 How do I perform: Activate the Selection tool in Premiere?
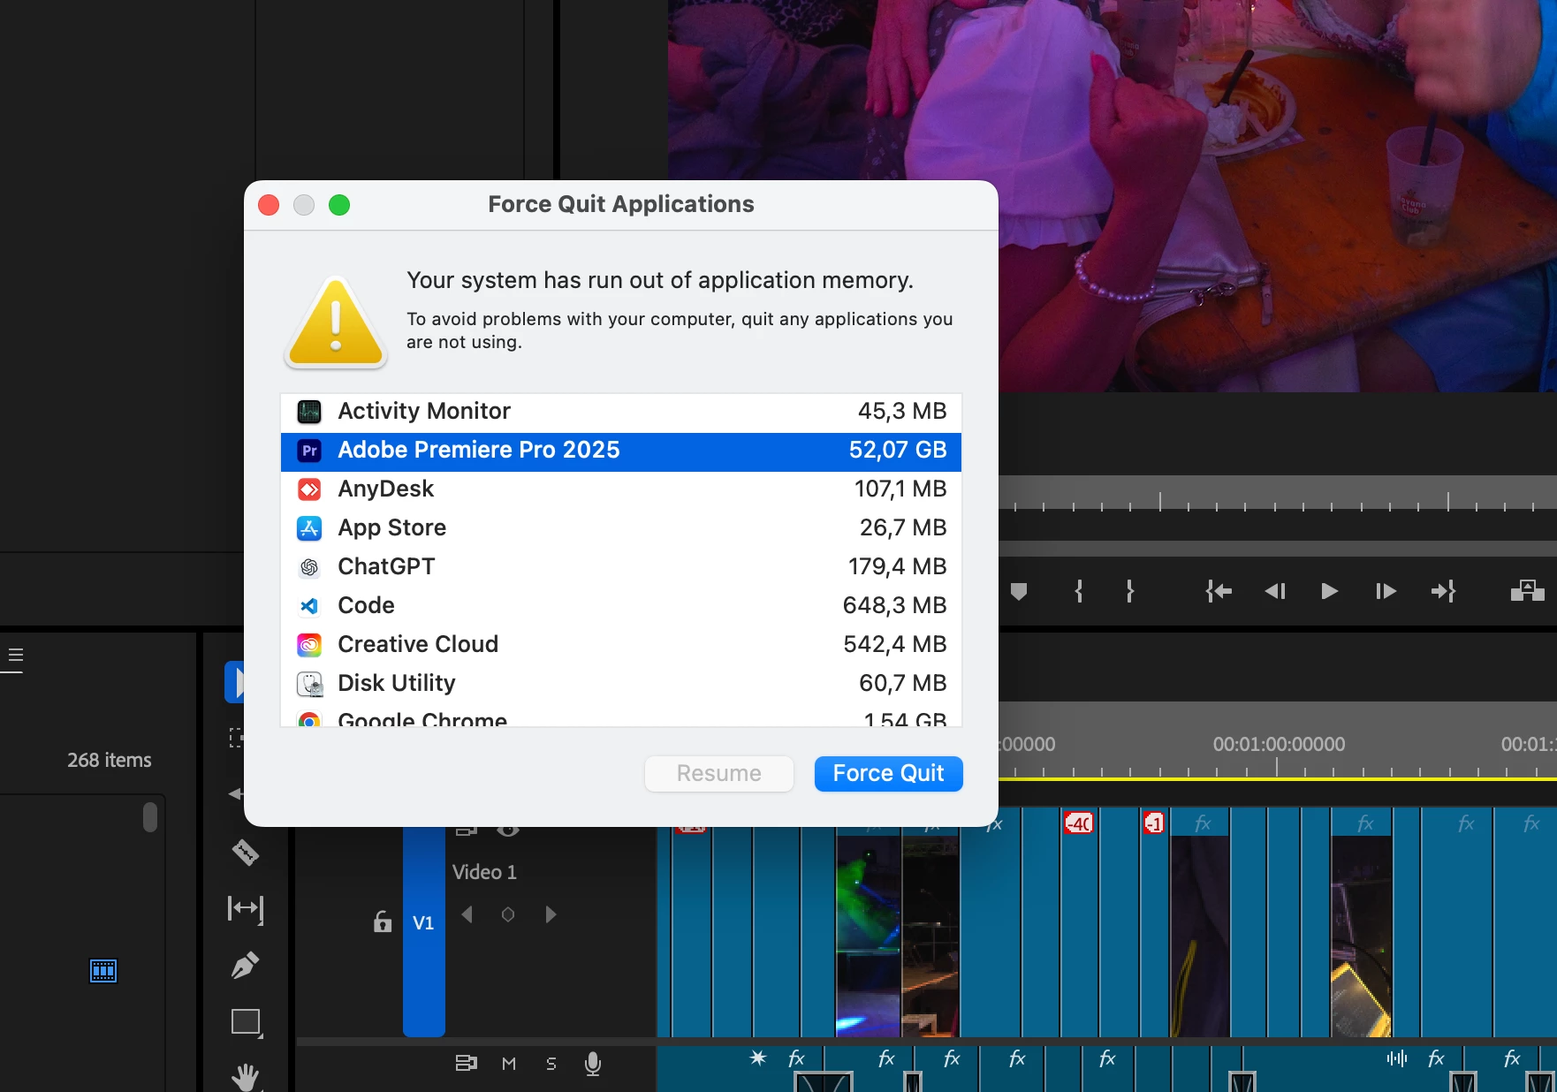[235, 682]
